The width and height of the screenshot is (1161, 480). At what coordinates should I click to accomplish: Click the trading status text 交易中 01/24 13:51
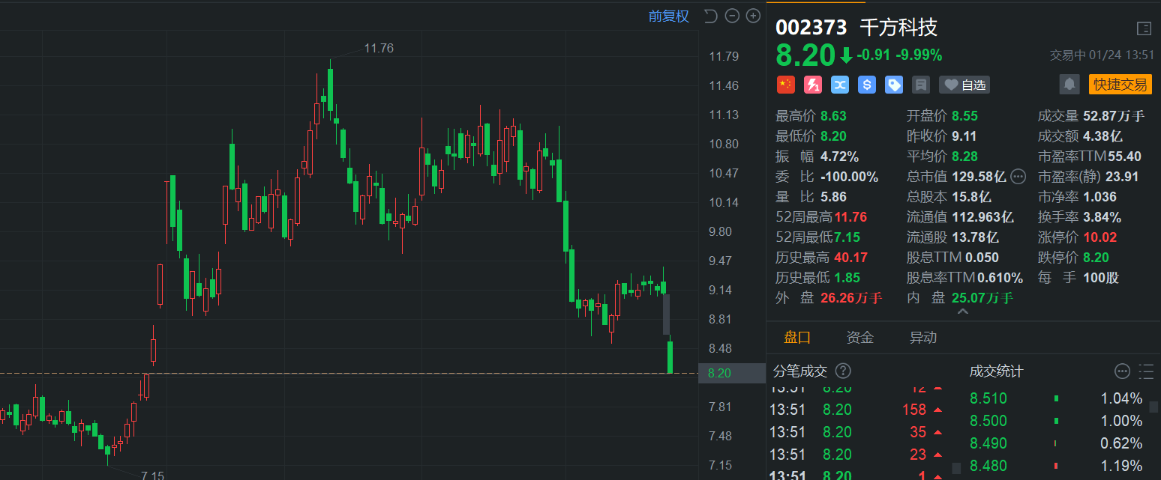1101,55
